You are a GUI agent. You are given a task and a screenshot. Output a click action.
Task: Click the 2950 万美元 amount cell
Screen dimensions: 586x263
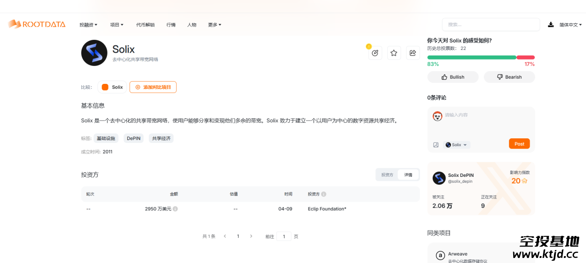click(x=158, y=209)
